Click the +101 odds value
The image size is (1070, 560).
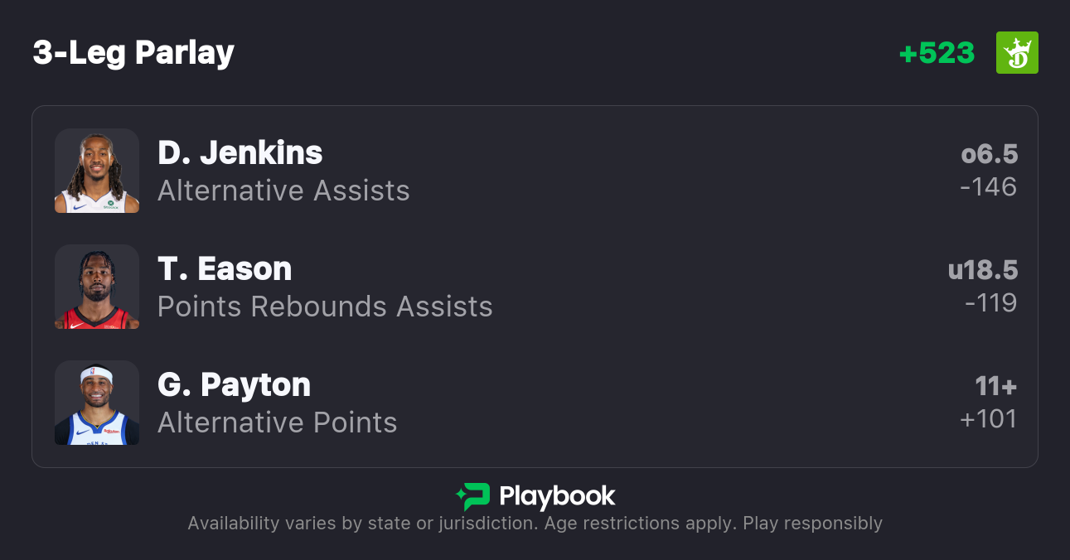click(988, 419)
